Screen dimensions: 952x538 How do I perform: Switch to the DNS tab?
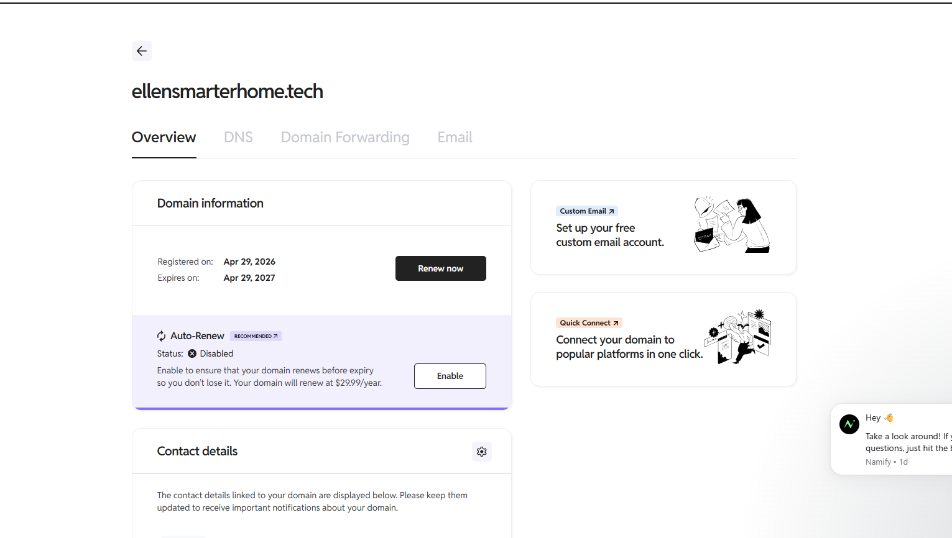click(238, 137)
